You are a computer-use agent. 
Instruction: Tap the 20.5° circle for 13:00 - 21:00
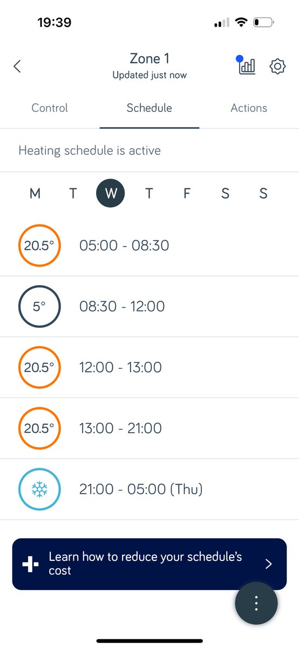point(39,429)
